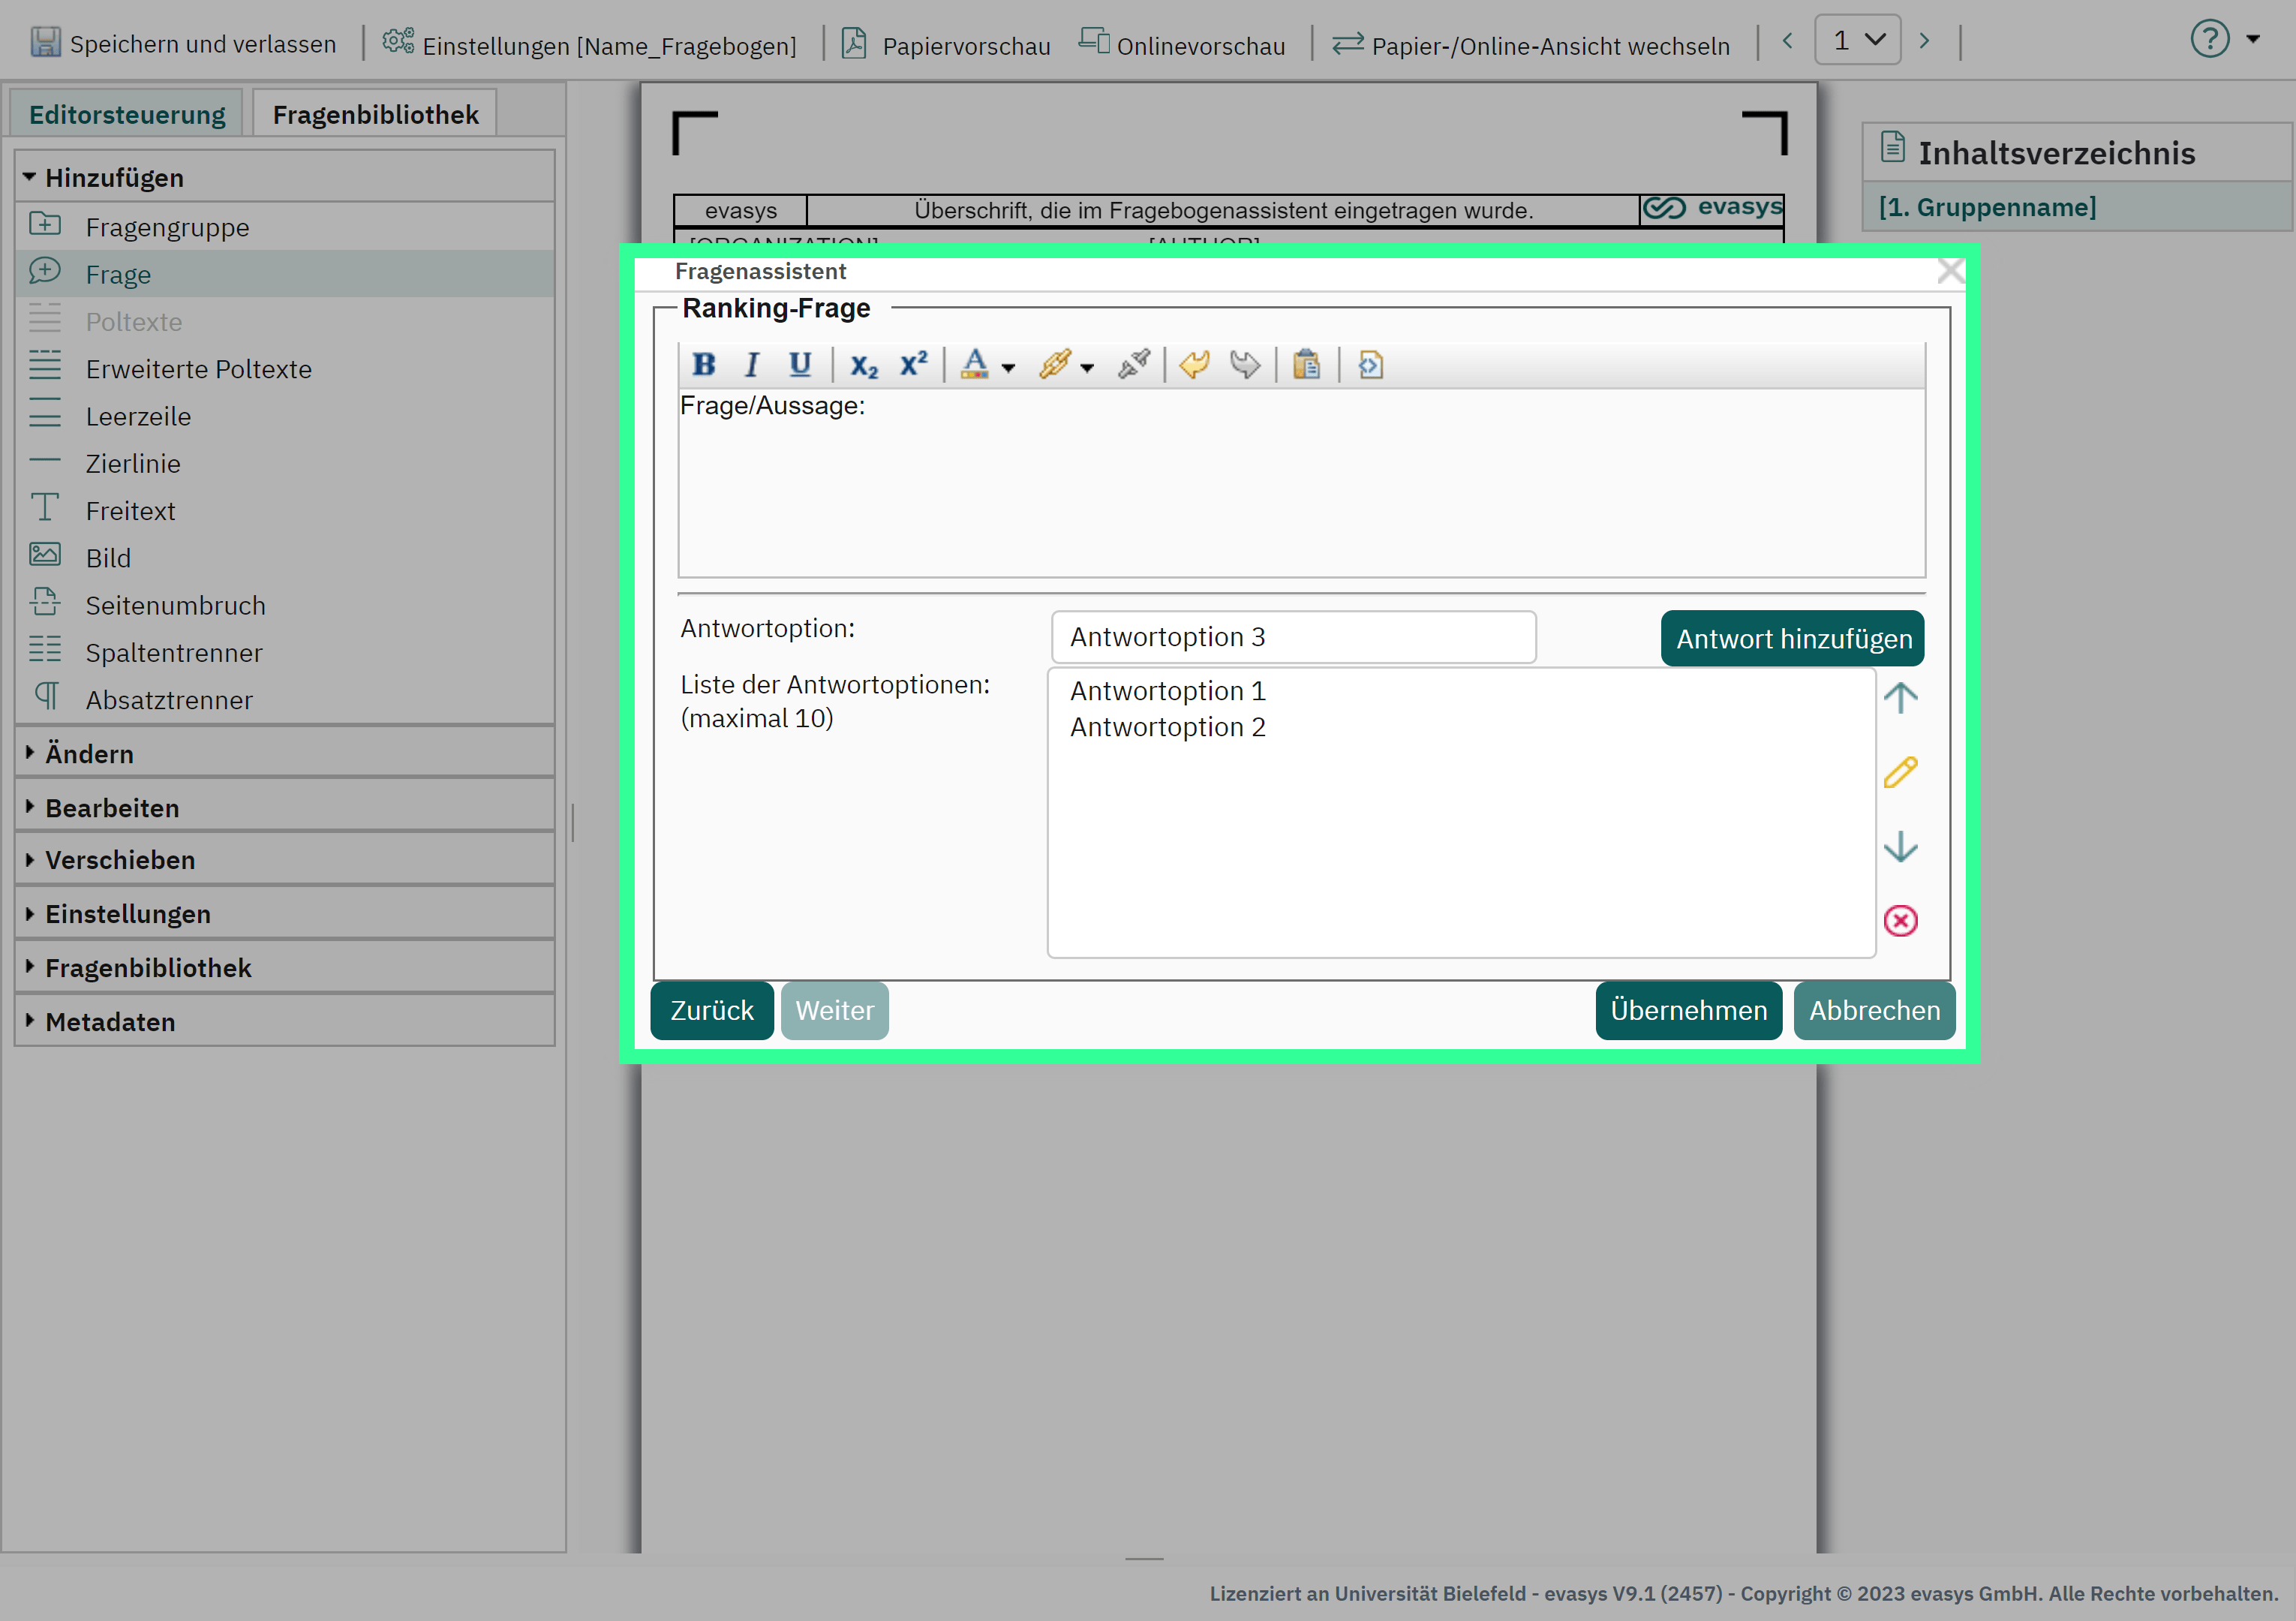2296x1621 pixels.
Task: Open the help menu dropdown arrow
Action: click(2253, 40)
